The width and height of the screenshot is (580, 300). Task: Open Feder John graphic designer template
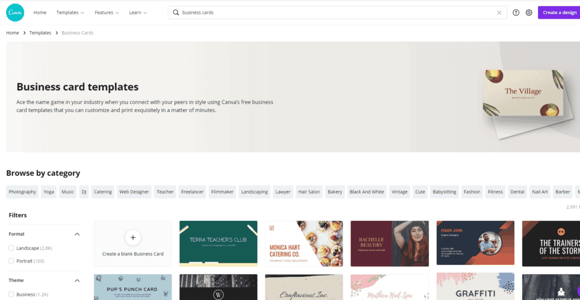(475, 243)
